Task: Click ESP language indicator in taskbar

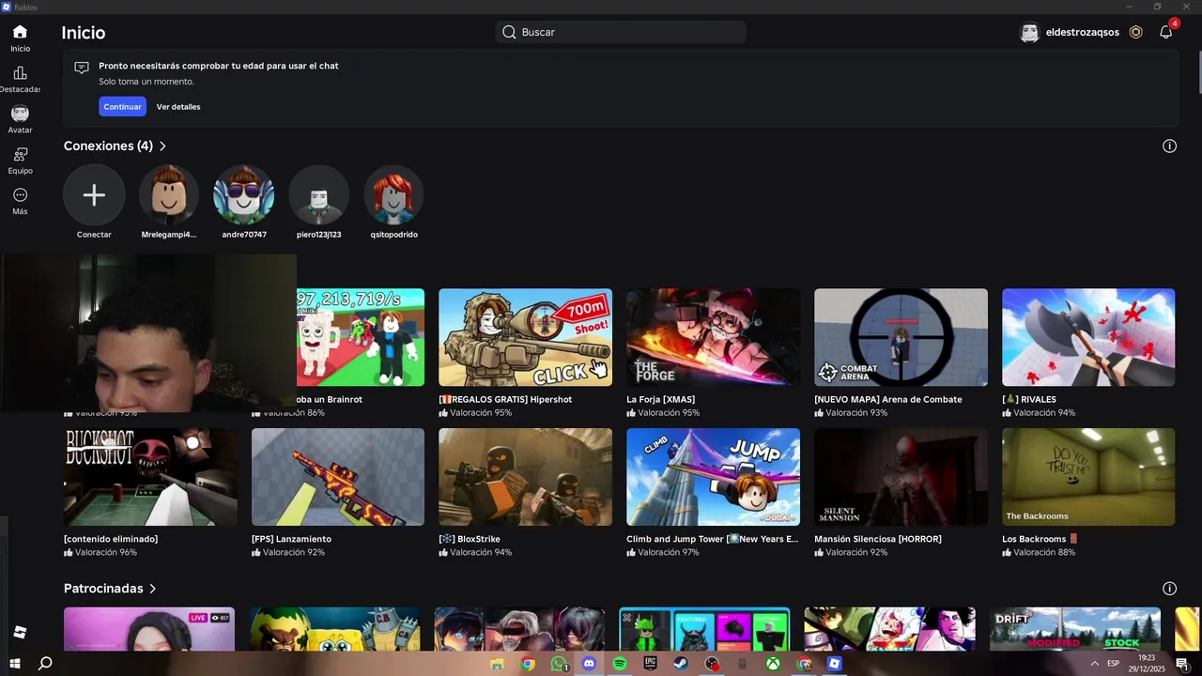Action: pyautogui.click(x=1114, y=664)
